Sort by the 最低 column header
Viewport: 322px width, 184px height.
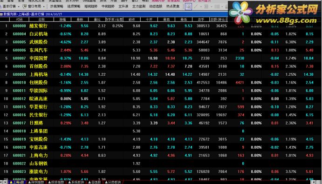pos(184,20)
